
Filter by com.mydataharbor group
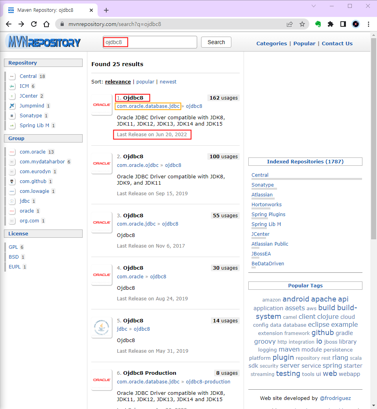42,162
